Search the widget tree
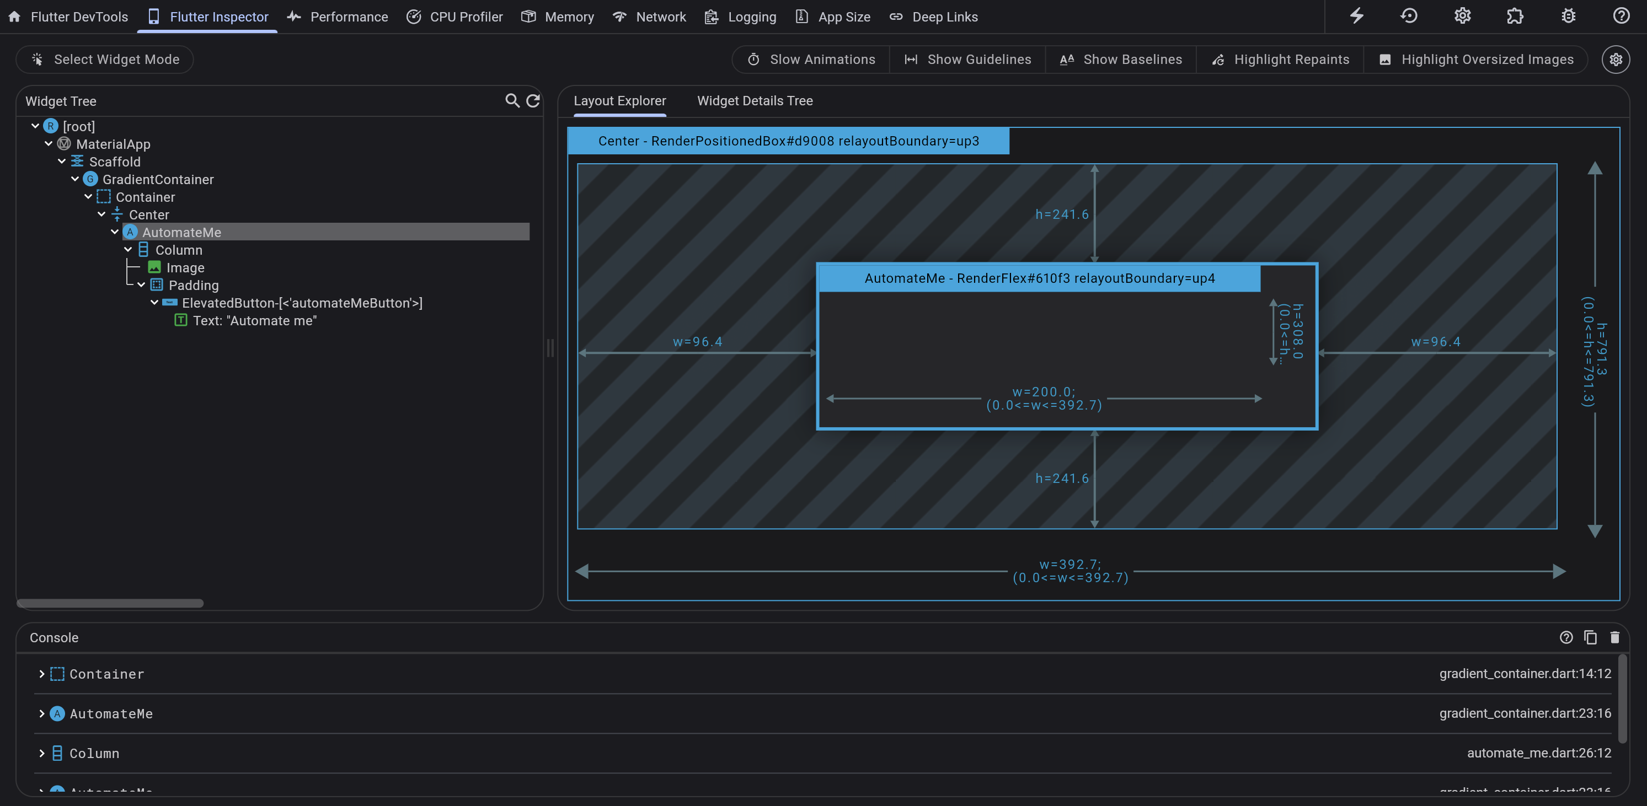The height and width of the screenshot is (806, 1647). (x=512, y=101)
